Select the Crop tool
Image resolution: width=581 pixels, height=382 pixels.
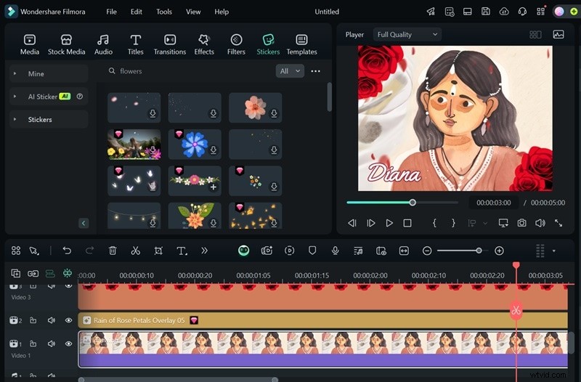(x=158, y=251)
